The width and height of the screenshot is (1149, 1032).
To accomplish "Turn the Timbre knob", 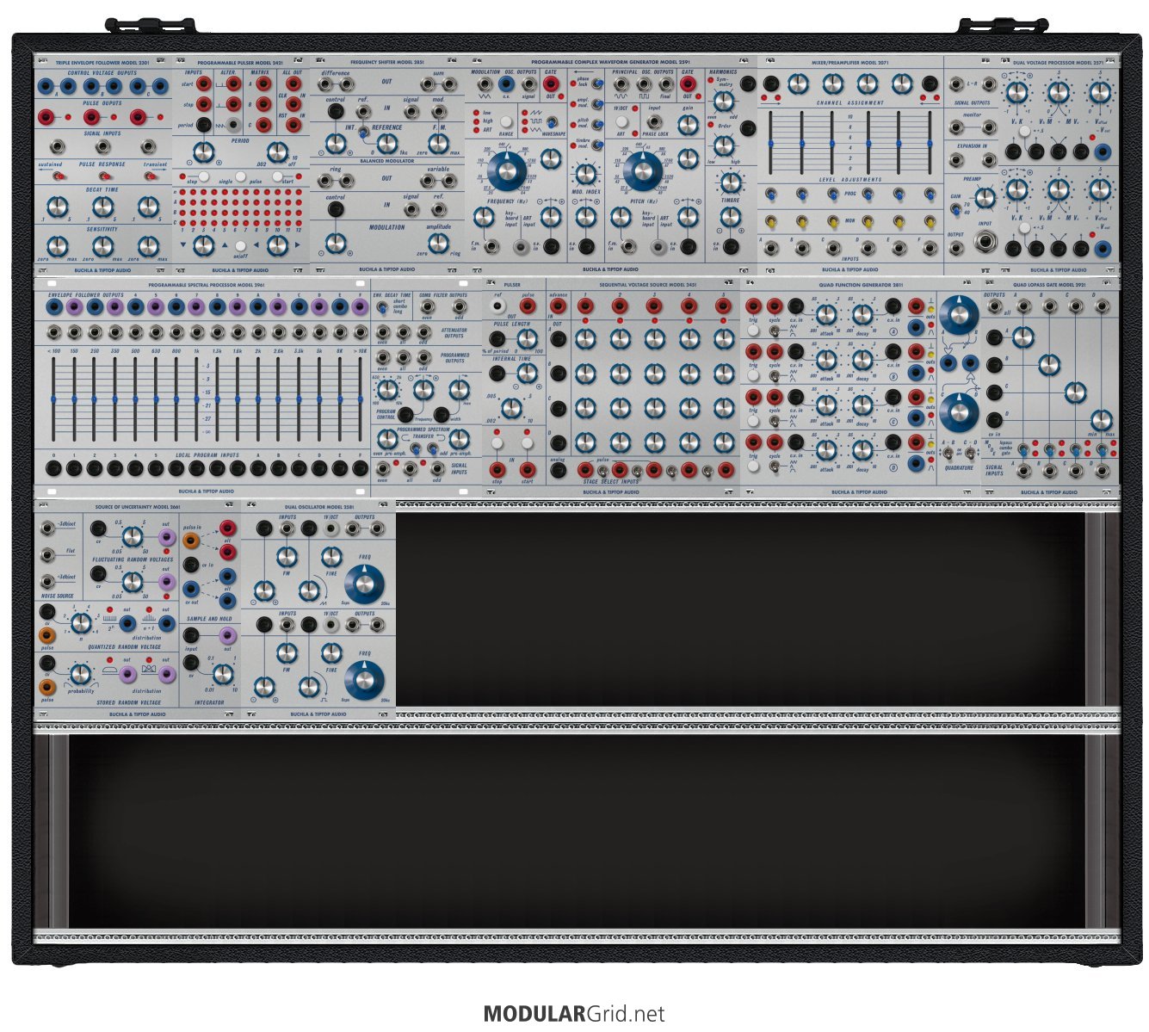I will 729,182.
